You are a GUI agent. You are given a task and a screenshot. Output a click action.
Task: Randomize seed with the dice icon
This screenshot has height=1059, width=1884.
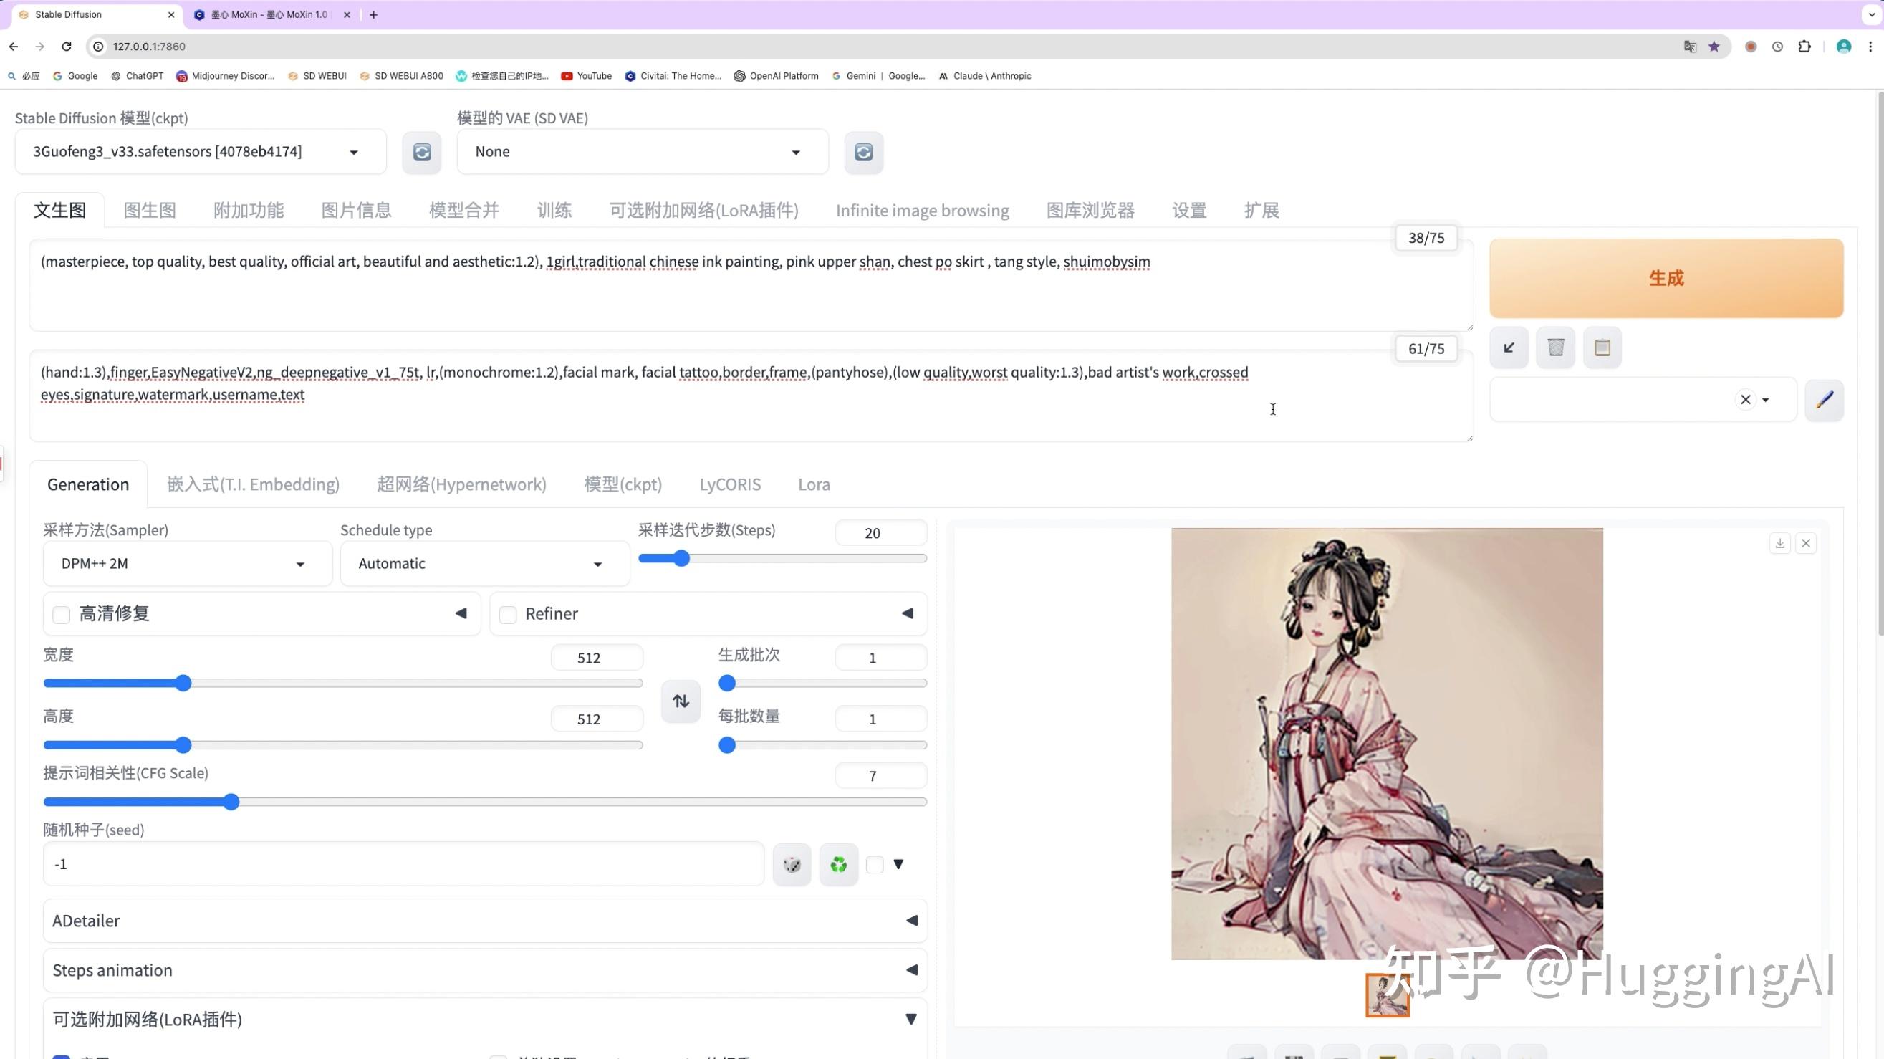click(x=792, y=864)
